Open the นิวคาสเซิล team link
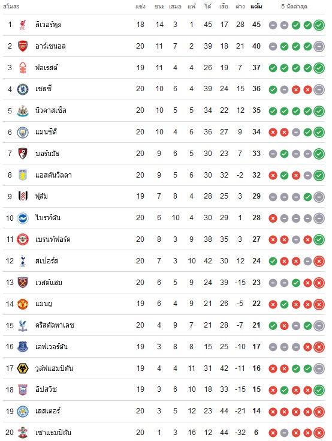This screenshot has height=441, width=332. 51,110
